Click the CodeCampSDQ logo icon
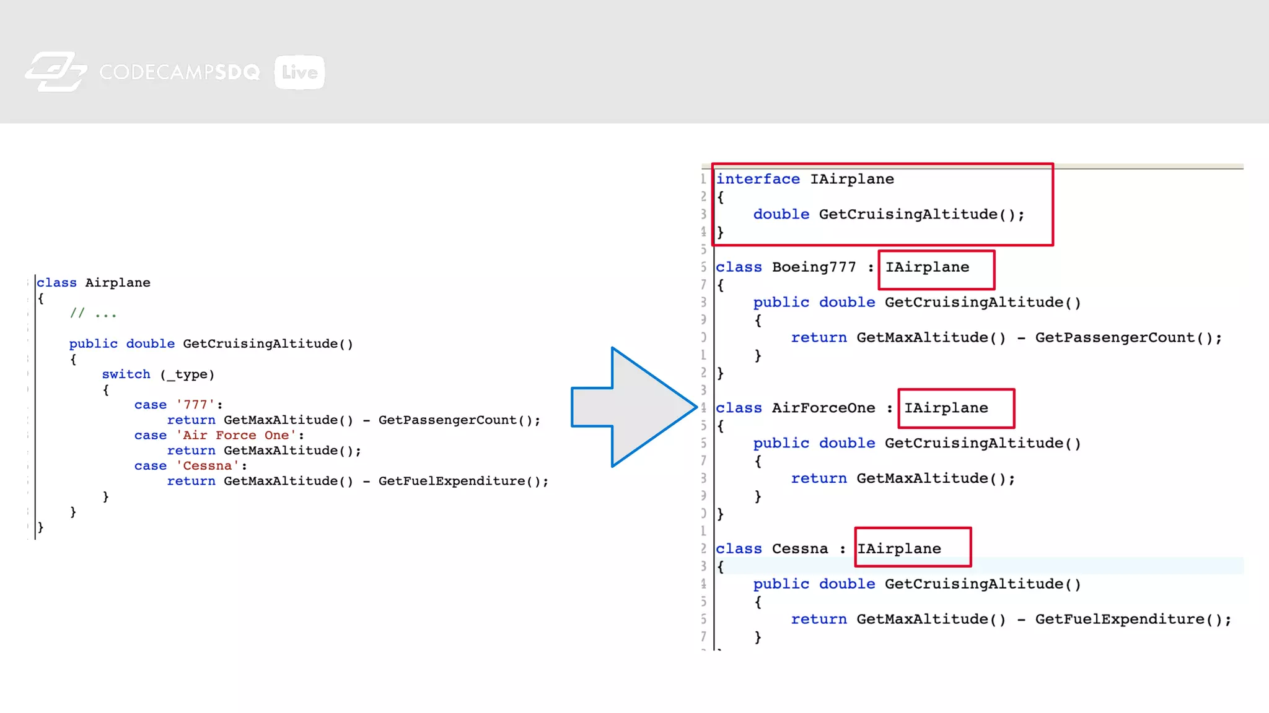Image resolution: width=1269 pixels, height=713 pixels. [x=56, y=72]
